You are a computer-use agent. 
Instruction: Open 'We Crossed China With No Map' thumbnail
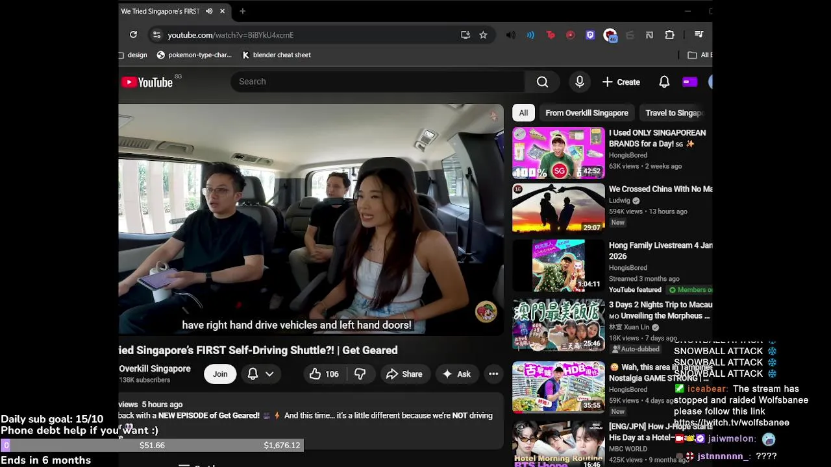click(x=558, y=208)
